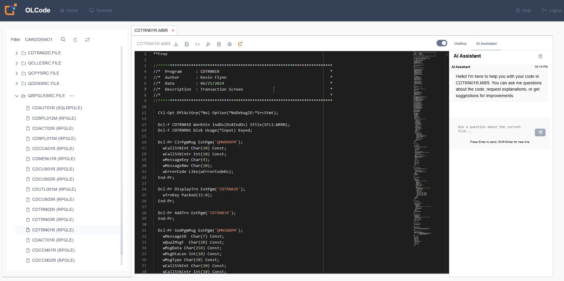Select the QDDSSRC.FILE folder icon
The height and width of the screenshot is (281, 564).
pyautogui.click(x=24, y=84)
